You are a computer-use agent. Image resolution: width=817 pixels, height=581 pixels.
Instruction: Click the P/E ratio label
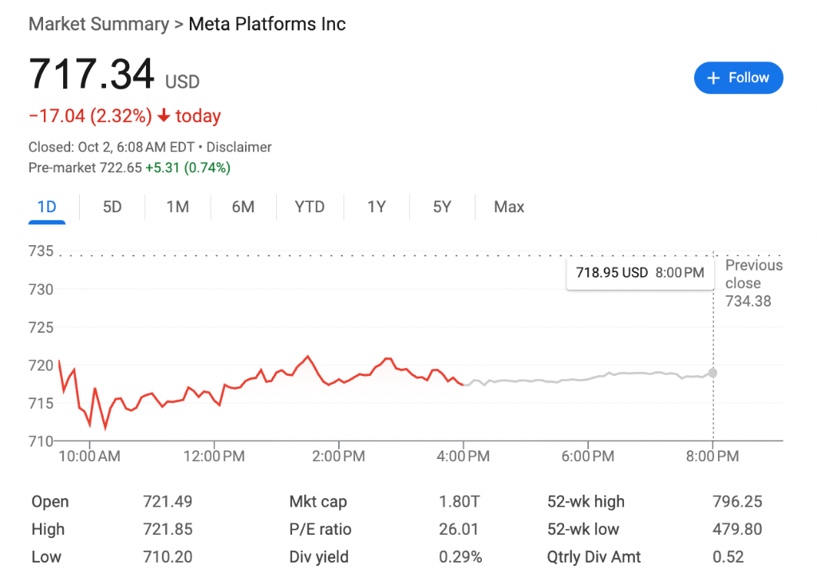click(x=320, y=529)
